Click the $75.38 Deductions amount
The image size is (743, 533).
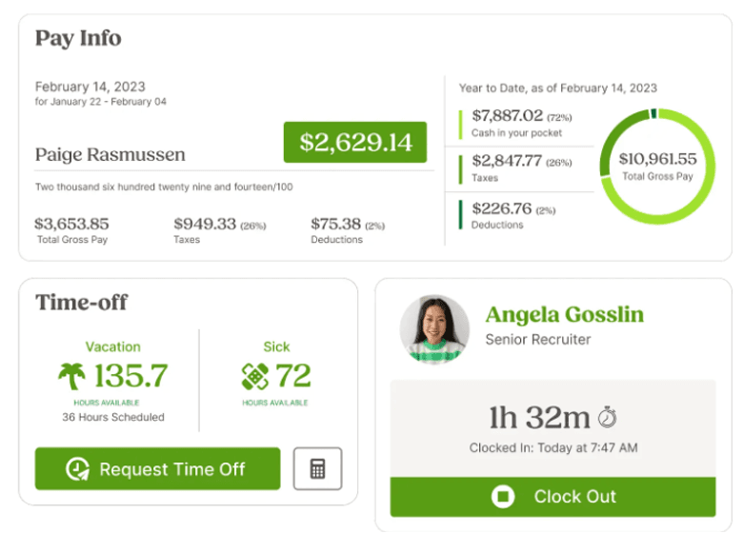(x=336, y=225)
